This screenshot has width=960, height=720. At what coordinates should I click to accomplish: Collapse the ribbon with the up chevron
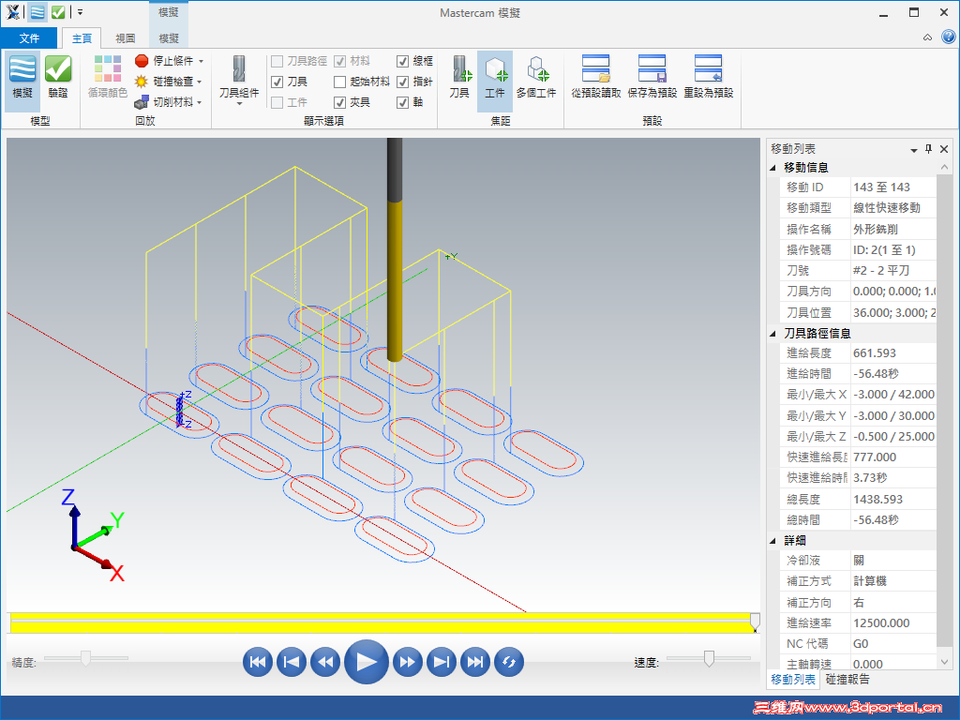pos(927,37)
